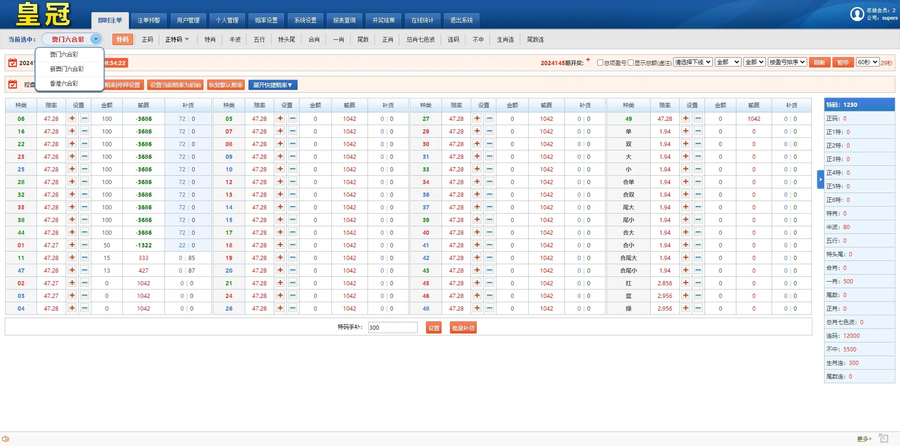The image size is (900, 446).
Task: Switch to the 半波 bet type tab
Action: click(235, 39)
